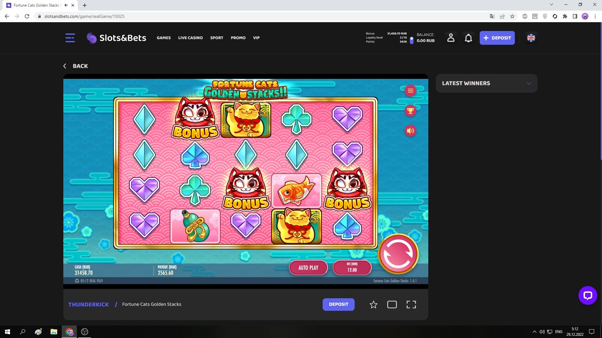This screenshot has width=602, height=338.
Task: Open the Thunderkick provider link
Action: click(88, 305)
